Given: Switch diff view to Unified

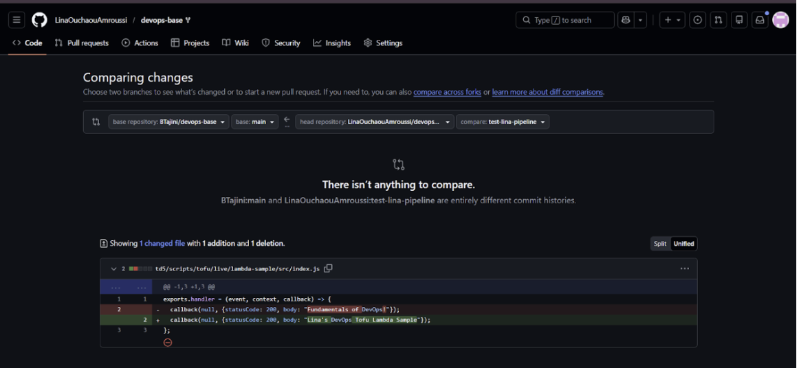Looking at the screenshot, I should [x=683, y=244].
